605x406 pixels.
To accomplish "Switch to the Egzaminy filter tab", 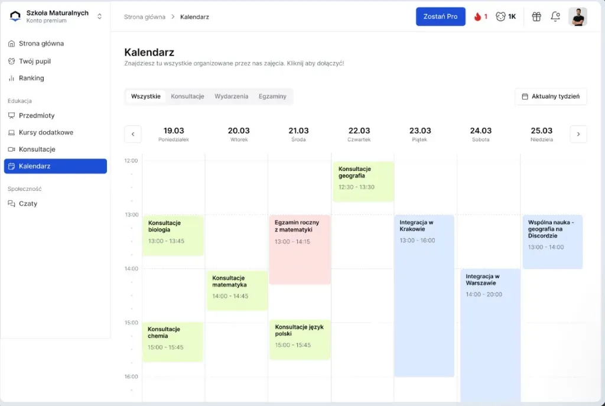I will (x=272, y=96).
